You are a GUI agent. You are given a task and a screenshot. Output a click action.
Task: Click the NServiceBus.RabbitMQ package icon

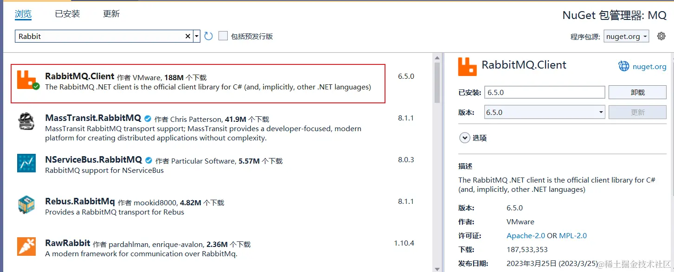pos(26,163)
